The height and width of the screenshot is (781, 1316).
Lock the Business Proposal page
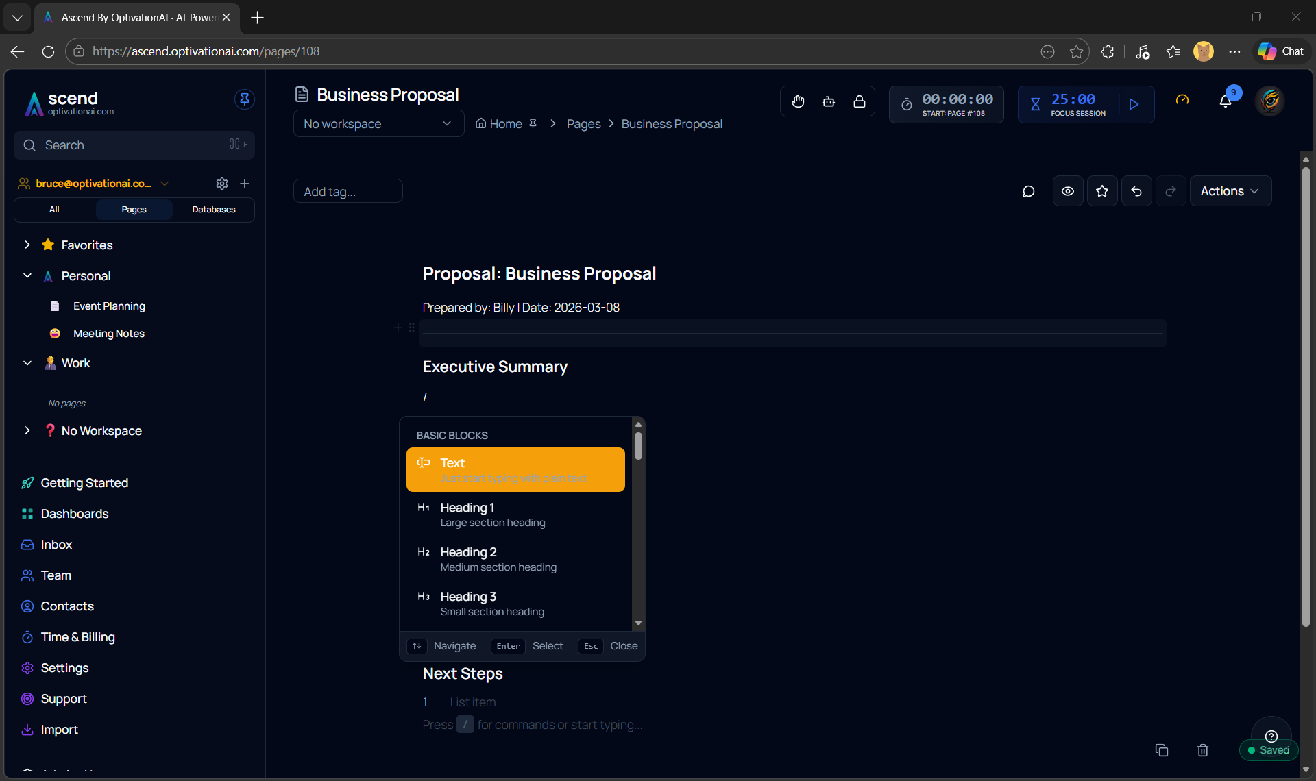[859, 101]
